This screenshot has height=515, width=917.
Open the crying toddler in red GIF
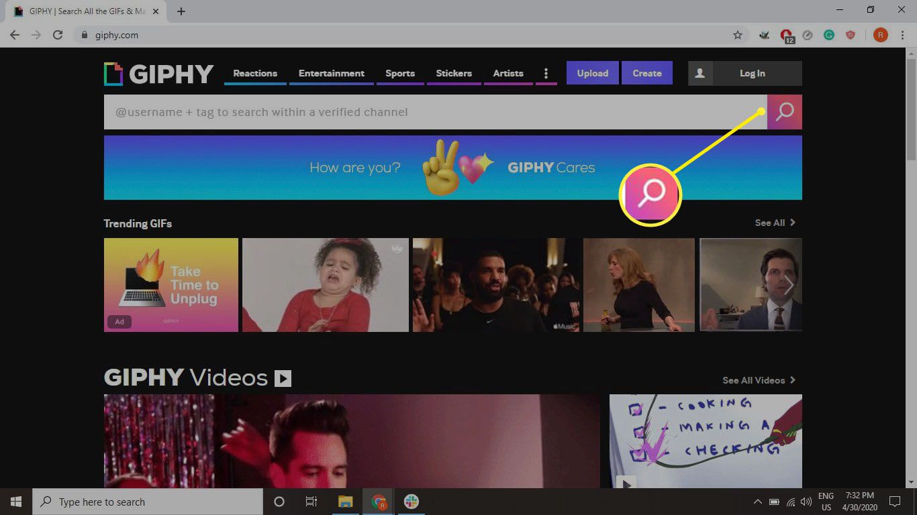[x=325, y=285]
